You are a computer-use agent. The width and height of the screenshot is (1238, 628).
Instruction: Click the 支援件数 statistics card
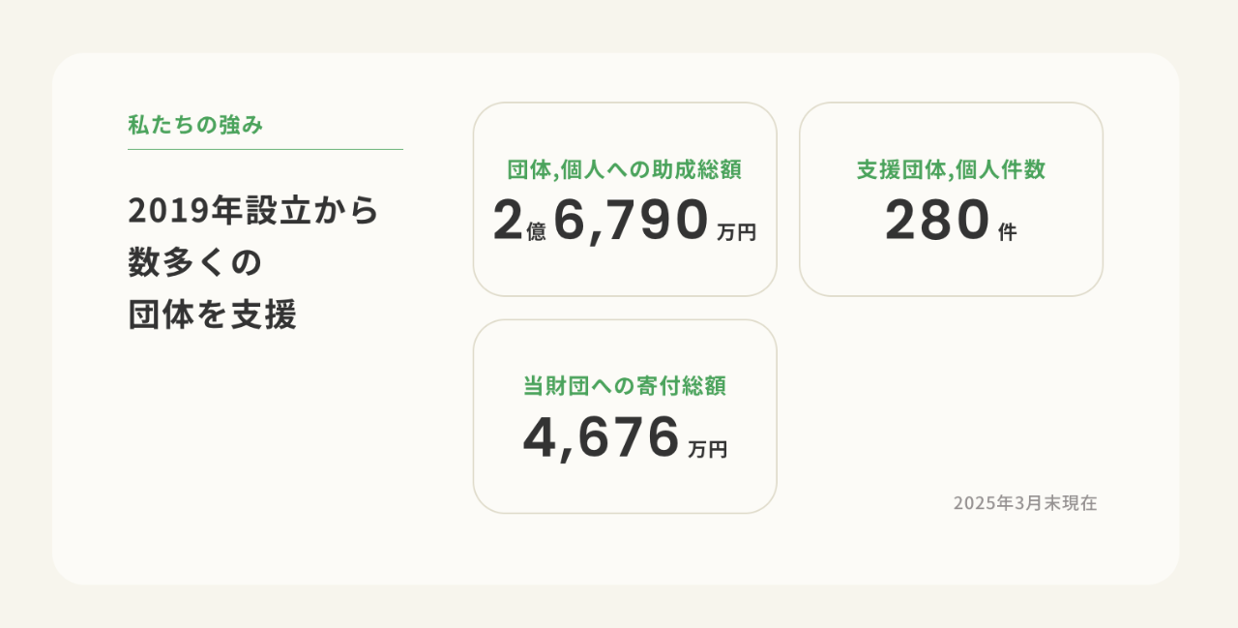(x=951, y=199)
